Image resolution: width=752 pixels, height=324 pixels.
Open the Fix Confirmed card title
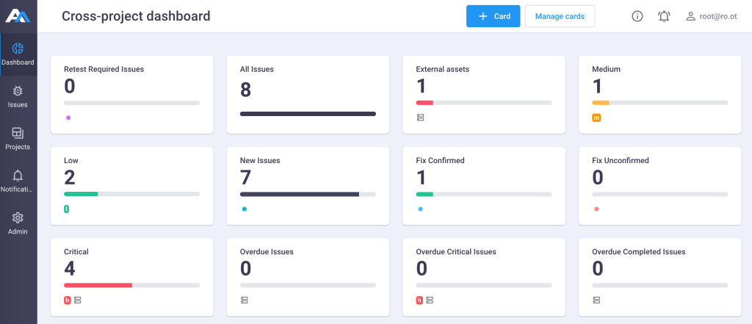(441, 160)
